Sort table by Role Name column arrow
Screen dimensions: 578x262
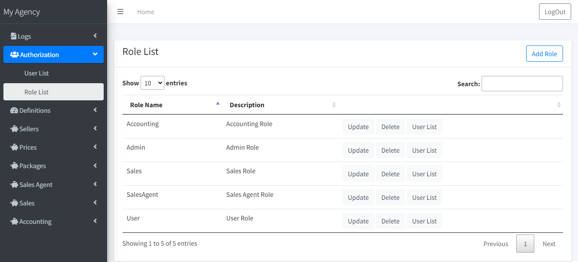(x=218, y=103)
